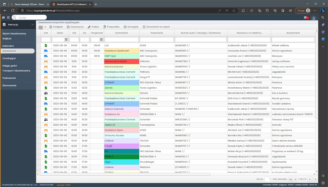Open Księga gości in the sidebar
Image resolution: width=328 pixels, height=187 pixels.
(9, 66)
